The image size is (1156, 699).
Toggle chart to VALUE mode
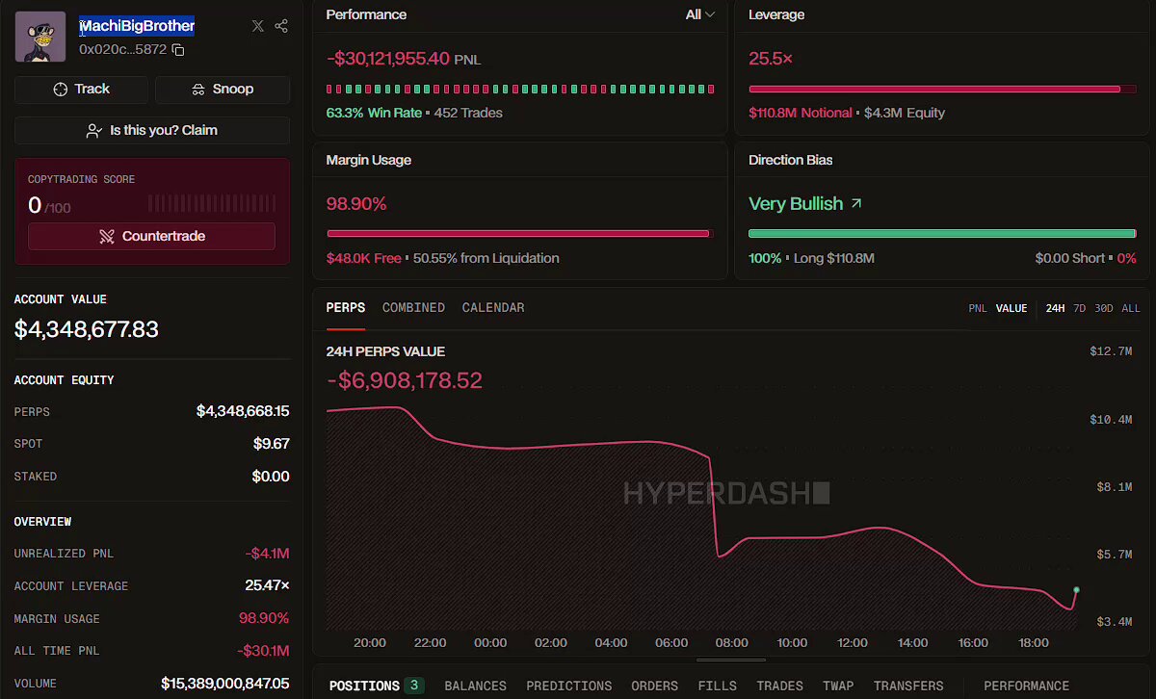(1011, 308)
